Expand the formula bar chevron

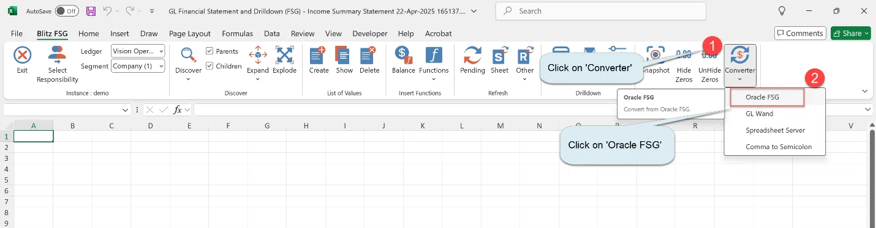868,109
